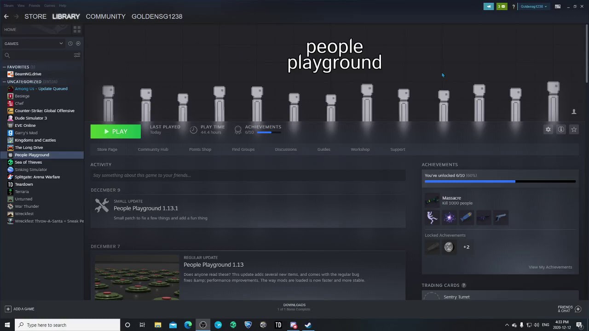Image resolution: width=589 pixels, height=331 pixels.
Task: Switch library to grid view icon
Action: 77,29
